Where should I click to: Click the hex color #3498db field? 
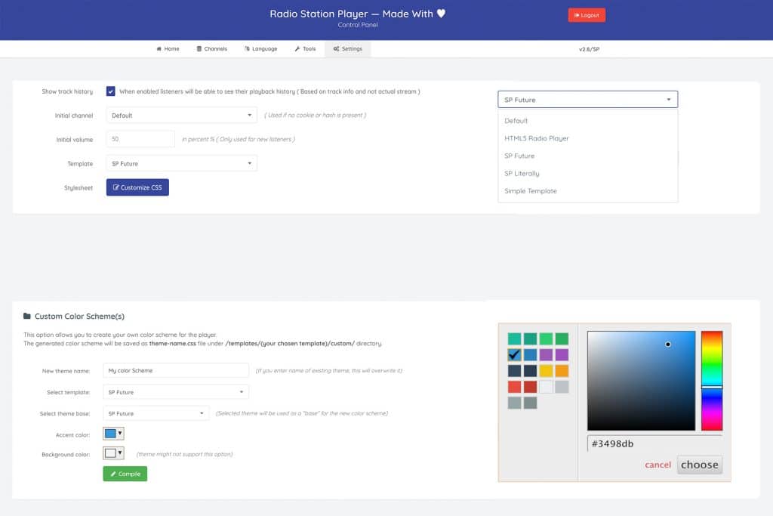(654, 443)
